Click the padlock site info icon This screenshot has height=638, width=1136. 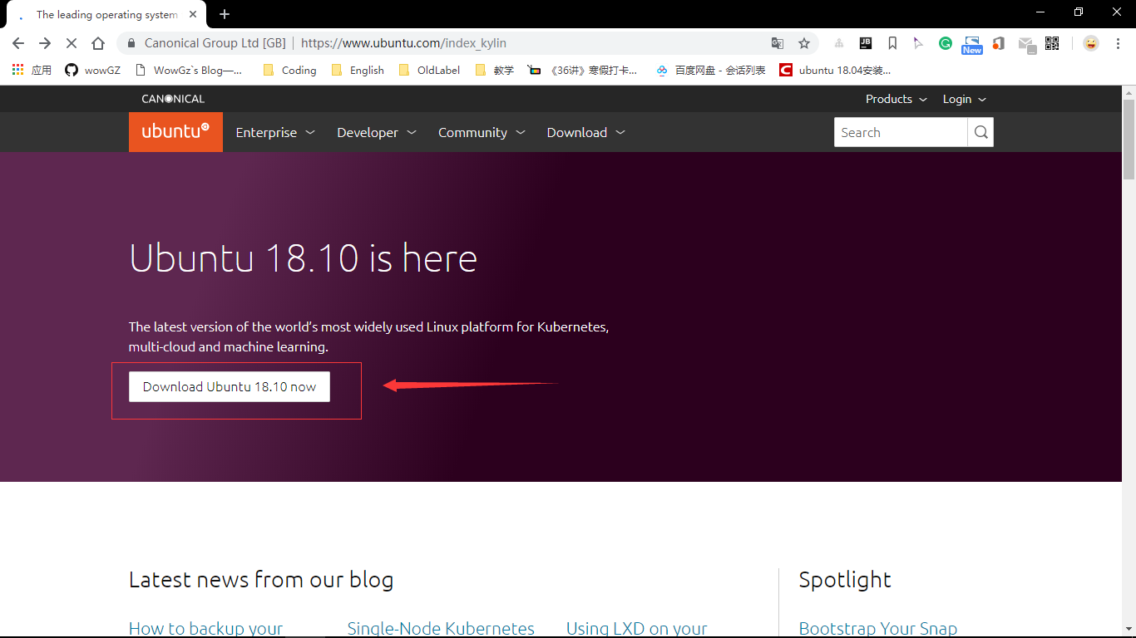(131, 43)
